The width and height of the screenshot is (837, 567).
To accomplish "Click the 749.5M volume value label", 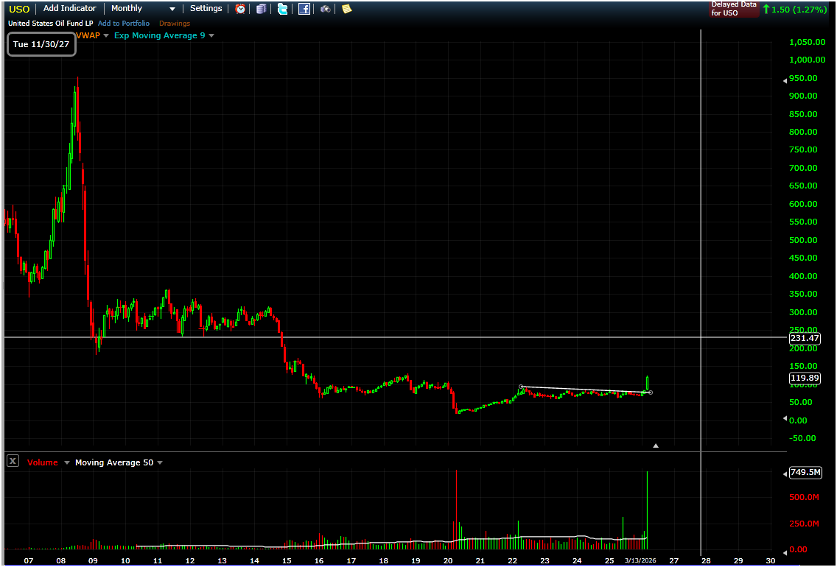I will tap(805, 472).
